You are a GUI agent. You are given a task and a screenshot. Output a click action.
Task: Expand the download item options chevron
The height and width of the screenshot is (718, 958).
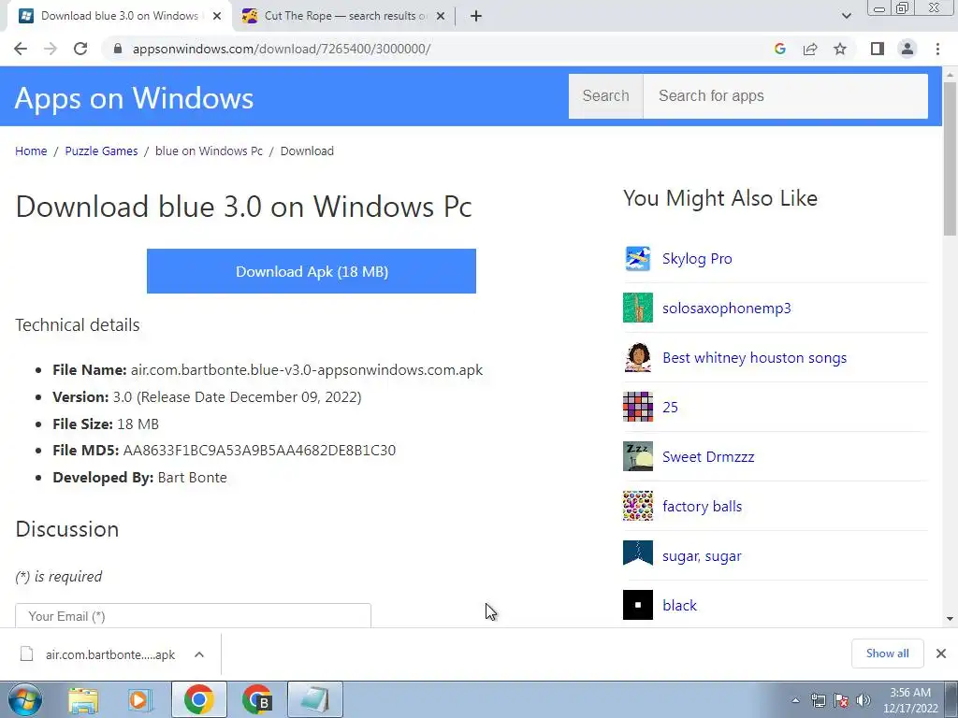198,654
